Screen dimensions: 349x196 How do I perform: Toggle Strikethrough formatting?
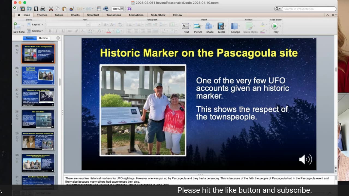click(70, 31)
